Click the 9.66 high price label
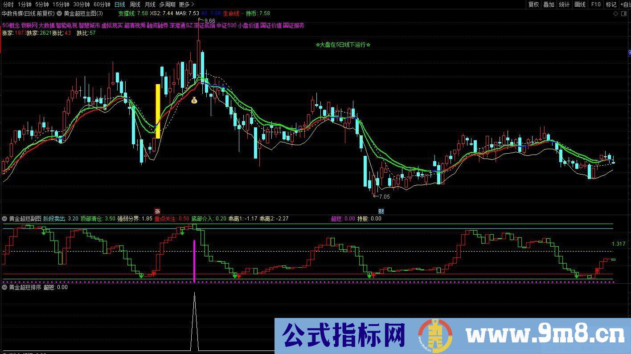The image size is (631, 354). pyautogui.click(x=209, y=21)
